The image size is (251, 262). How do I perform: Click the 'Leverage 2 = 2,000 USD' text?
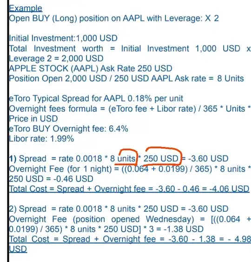point(56,59)
